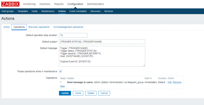The image size is (204, 105).
Task: Navigate to Templates submenu
Action: (x=23, y=11)
